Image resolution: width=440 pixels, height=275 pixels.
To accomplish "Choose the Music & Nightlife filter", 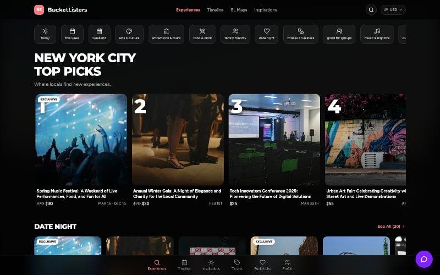I will [x=377, y=34].
